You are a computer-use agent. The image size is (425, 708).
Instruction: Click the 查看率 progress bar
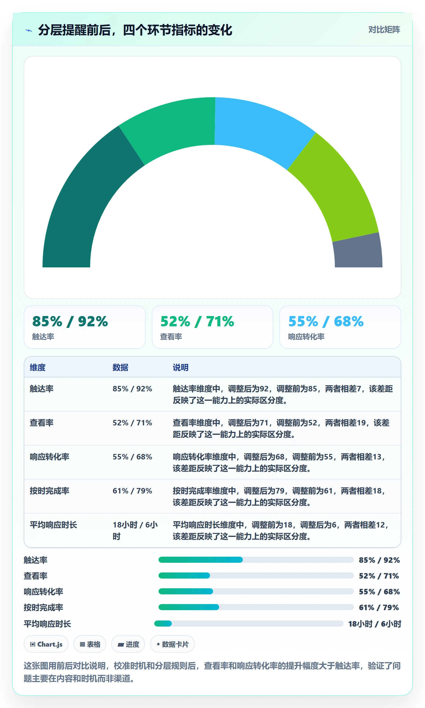pyautogui.click(x=256, y=576)
